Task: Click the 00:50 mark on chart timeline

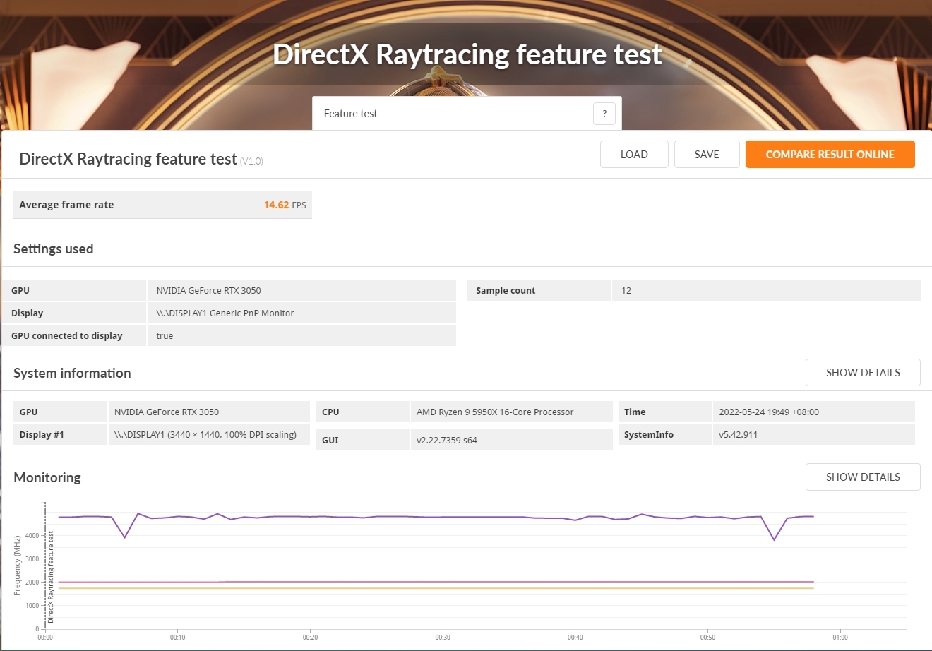Action: [x=707, y=637]
